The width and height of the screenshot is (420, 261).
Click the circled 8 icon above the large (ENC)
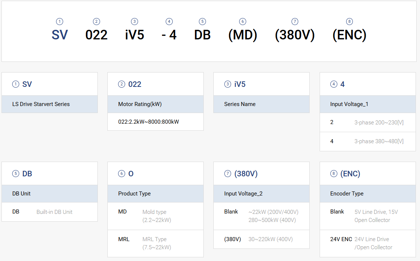(350, 22)
